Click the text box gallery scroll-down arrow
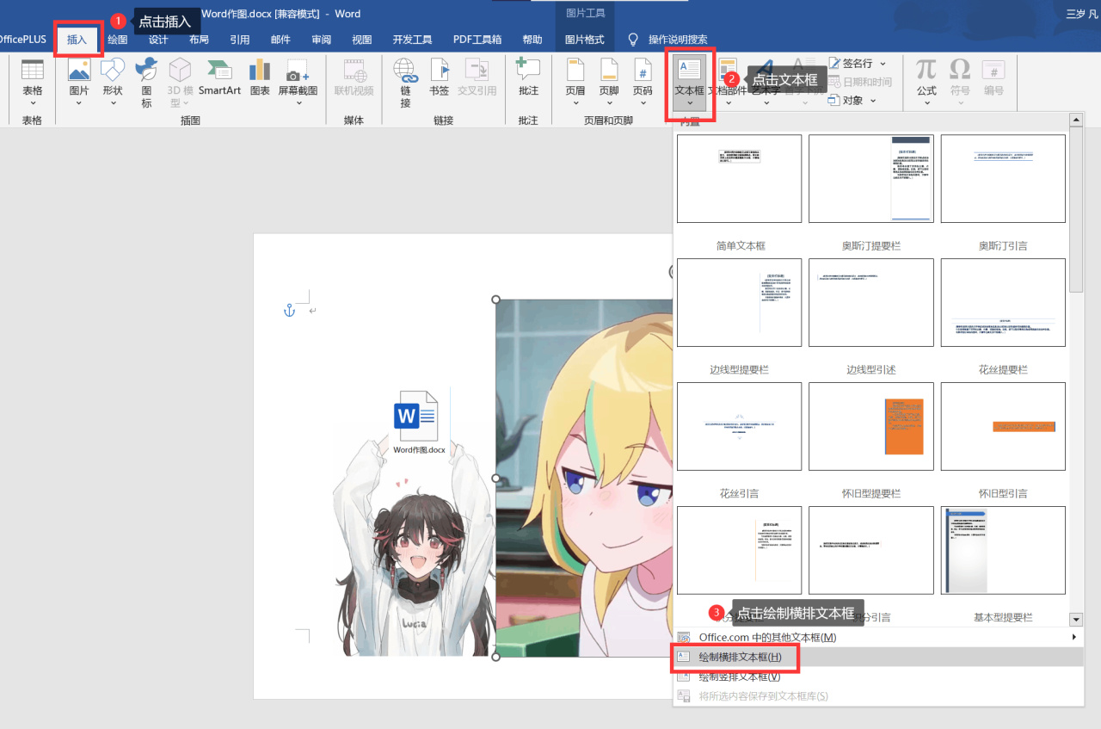The height and width of the screenshot is (729, 1101). (x=1076, y=620)
